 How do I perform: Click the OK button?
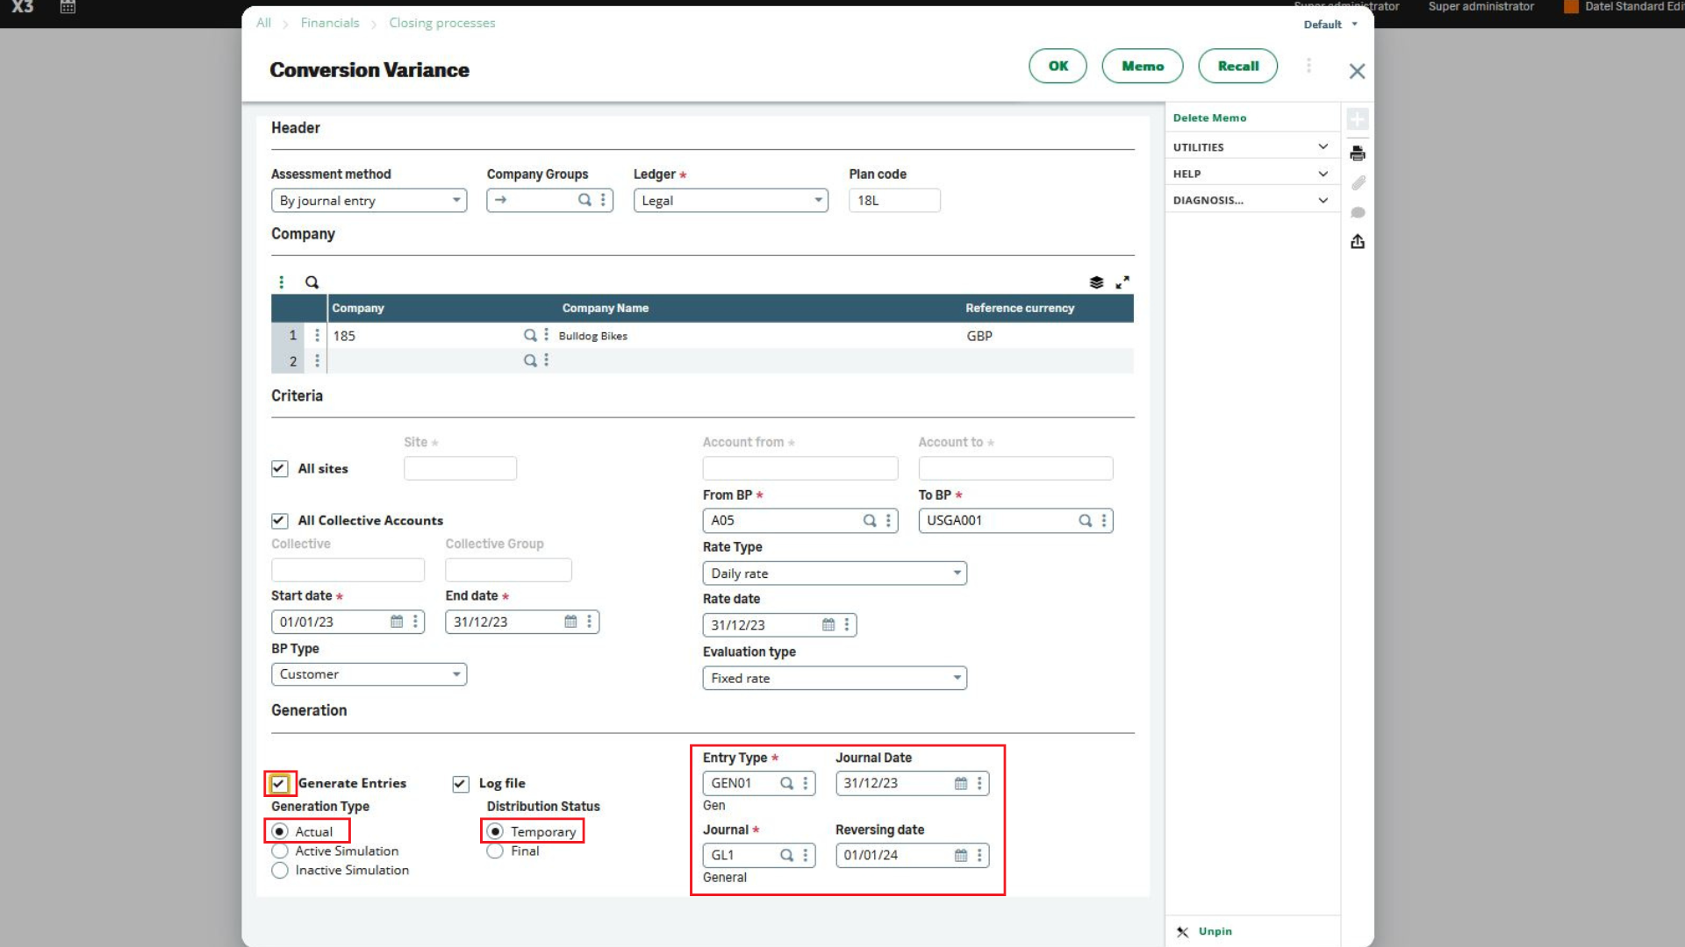coord(1058,66)
